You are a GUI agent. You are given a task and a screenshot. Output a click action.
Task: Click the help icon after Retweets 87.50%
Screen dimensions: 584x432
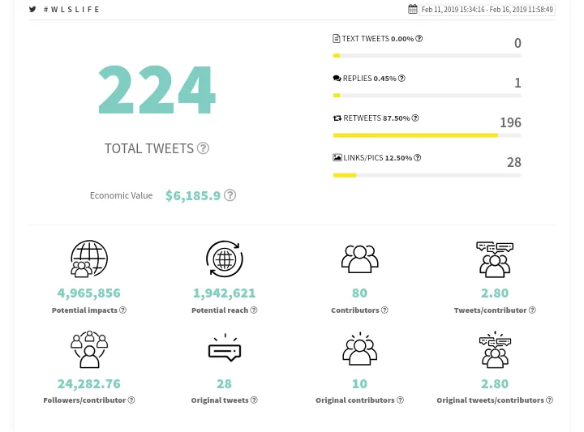pos(415,118)
